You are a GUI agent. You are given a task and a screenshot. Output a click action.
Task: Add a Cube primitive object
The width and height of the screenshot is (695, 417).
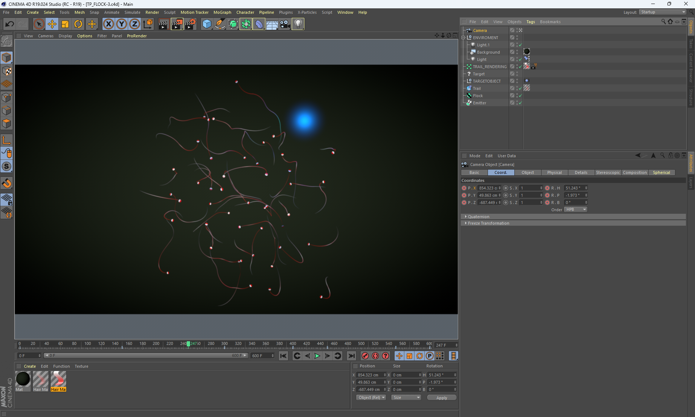(207, 24)
